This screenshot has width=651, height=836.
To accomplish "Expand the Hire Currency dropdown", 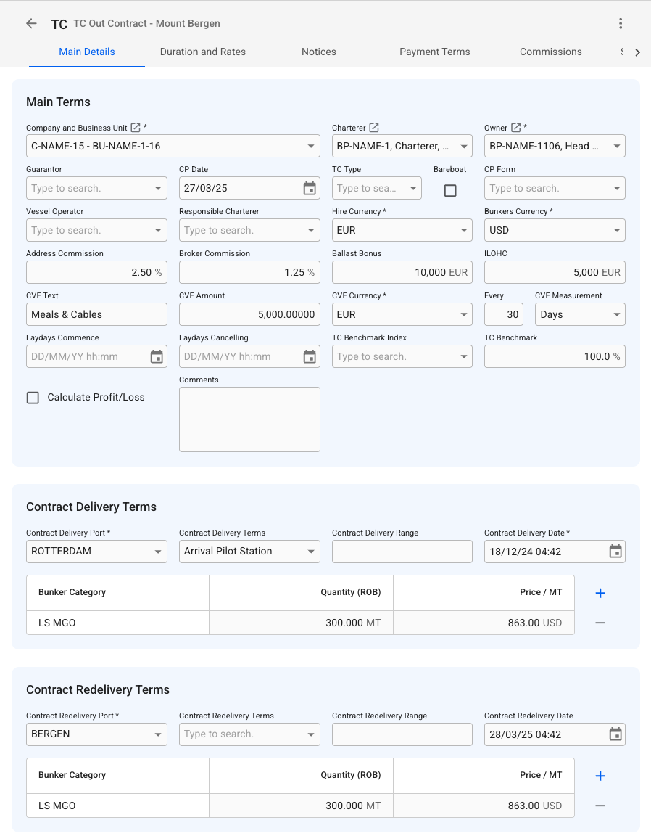I will coord(465,231).
